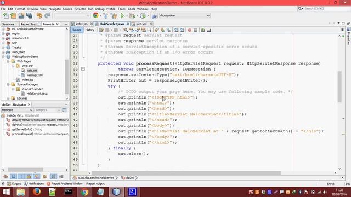Collapse the Source Packages node
Screen dimensions: 351x197
click(x=8, y=84)
